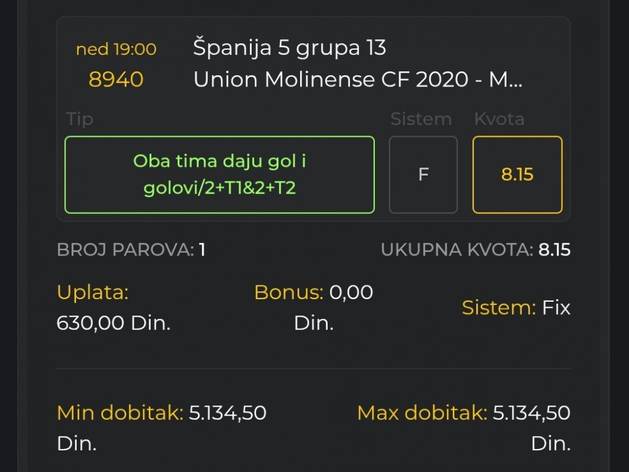Click the F system box
Screen dimensions: 629x472
pos(423,175)
